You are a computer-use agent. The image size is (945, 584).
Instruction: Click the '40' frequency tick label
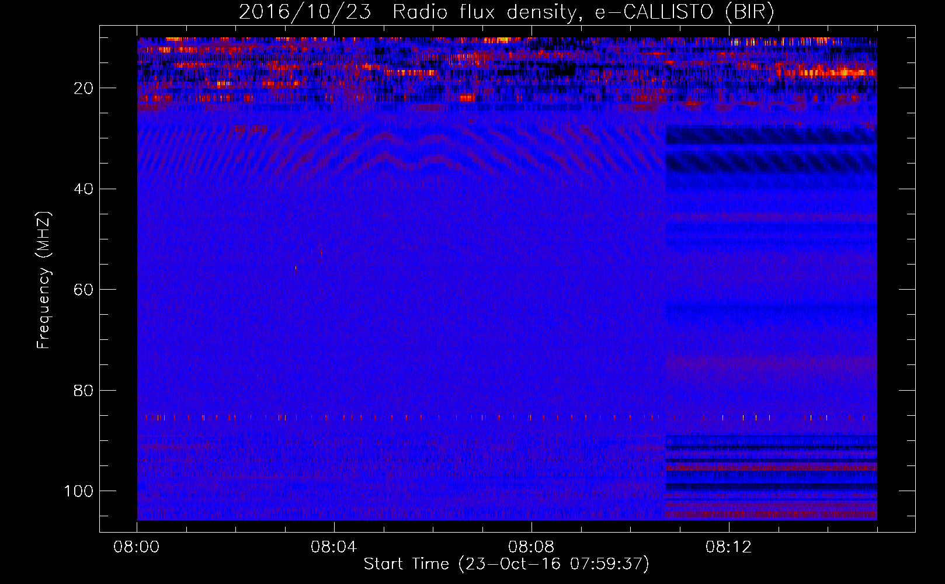point(84,189)
